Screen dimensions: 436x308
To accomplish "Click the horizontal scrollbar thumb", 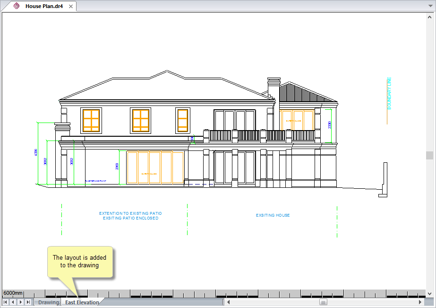I will 323,301.
